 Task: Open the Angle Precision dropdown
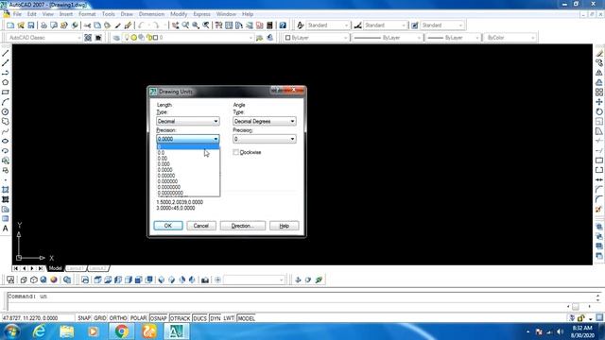coord(265,139)
